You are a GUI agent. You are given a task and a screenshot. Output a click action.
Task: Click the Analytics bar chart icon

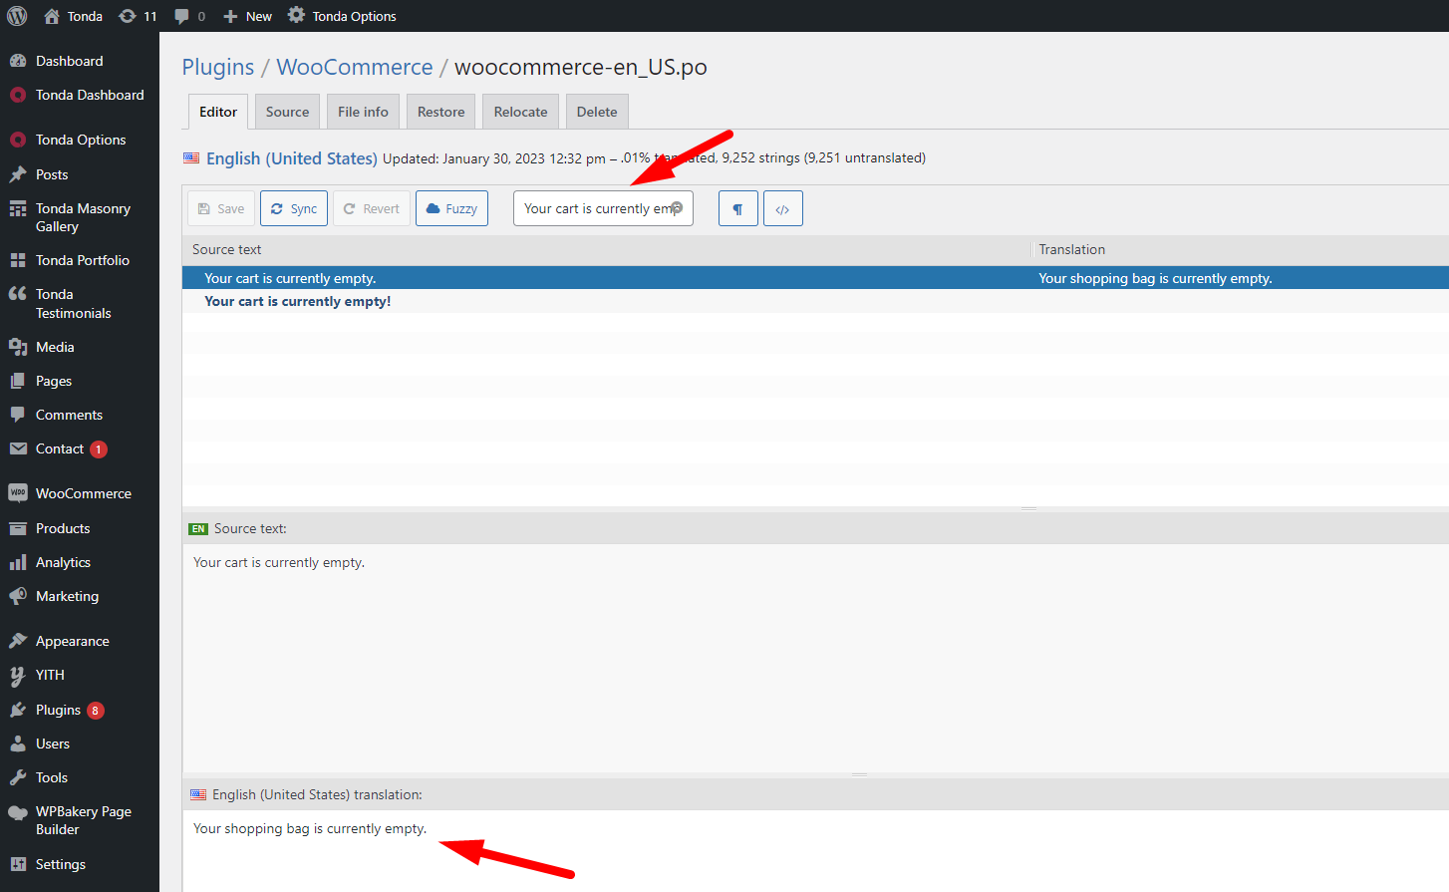click(18, 562)
